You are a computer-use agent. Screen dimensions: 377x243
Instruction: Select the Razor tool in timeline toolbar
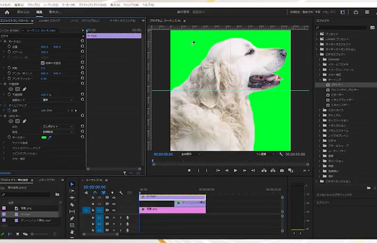click(72, 205)
